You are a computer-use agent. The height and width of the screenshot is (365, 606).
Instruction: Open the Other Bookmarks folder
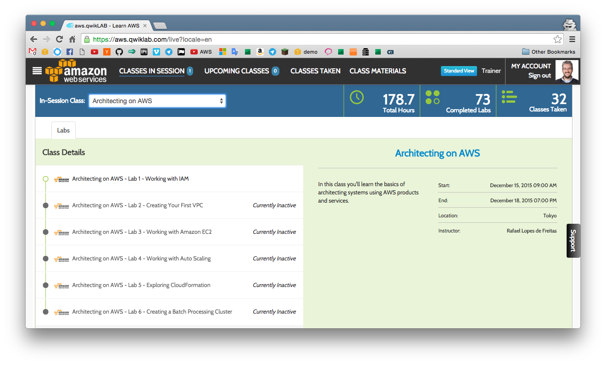[549, 52]
